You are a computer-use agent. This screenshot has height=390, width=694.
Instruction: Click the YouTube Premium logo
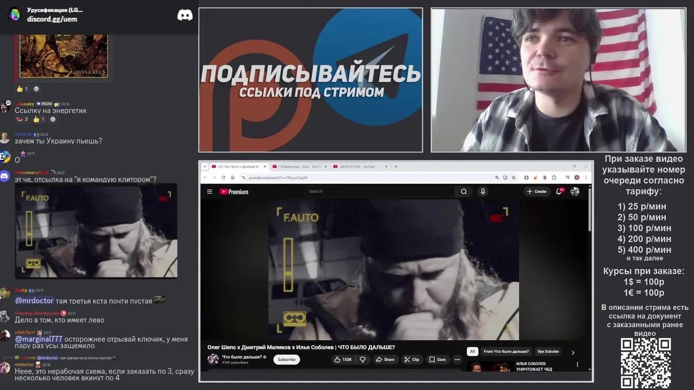pyautogui.click(x=234, y=191)
